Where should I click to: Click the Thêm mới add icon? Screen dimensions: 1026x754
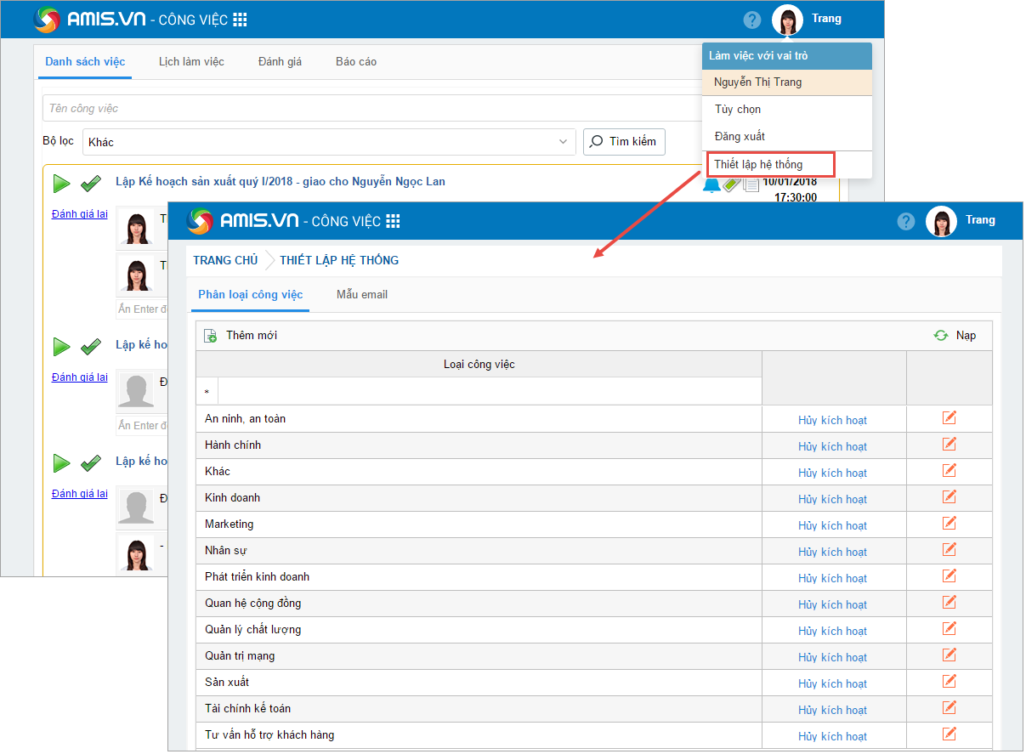210,336
